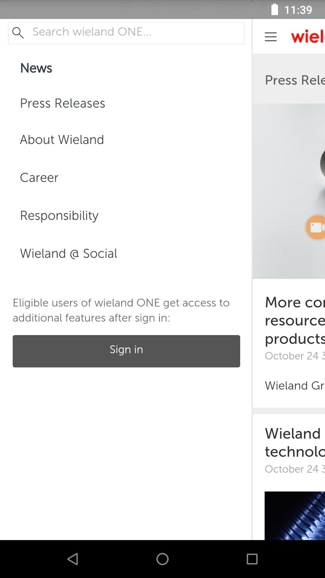Toggle the hamburger menu icon

coord(271,37)
